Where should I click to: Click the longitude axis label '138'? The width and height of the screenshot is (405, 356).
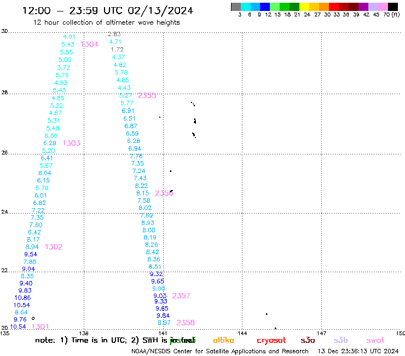(84, 333)
